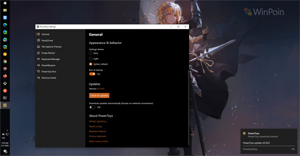Click the "Appearance & behavior" heading

tap(105, 43)
